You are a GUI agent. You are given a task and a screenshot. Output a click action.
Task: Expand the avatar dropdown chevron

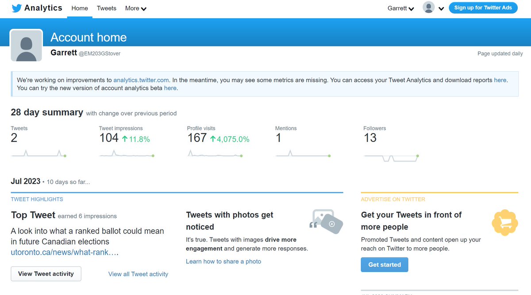pos(441,8)
